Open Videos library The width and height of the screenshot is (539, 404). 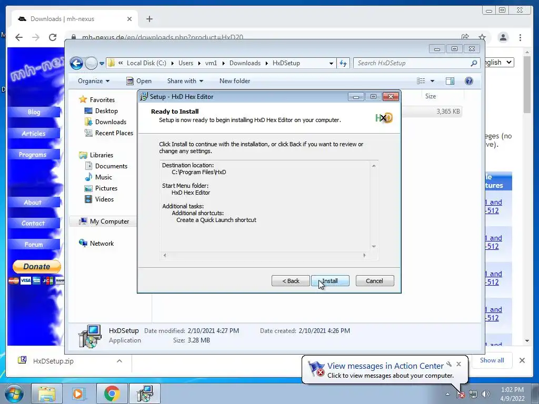point(104,199)
